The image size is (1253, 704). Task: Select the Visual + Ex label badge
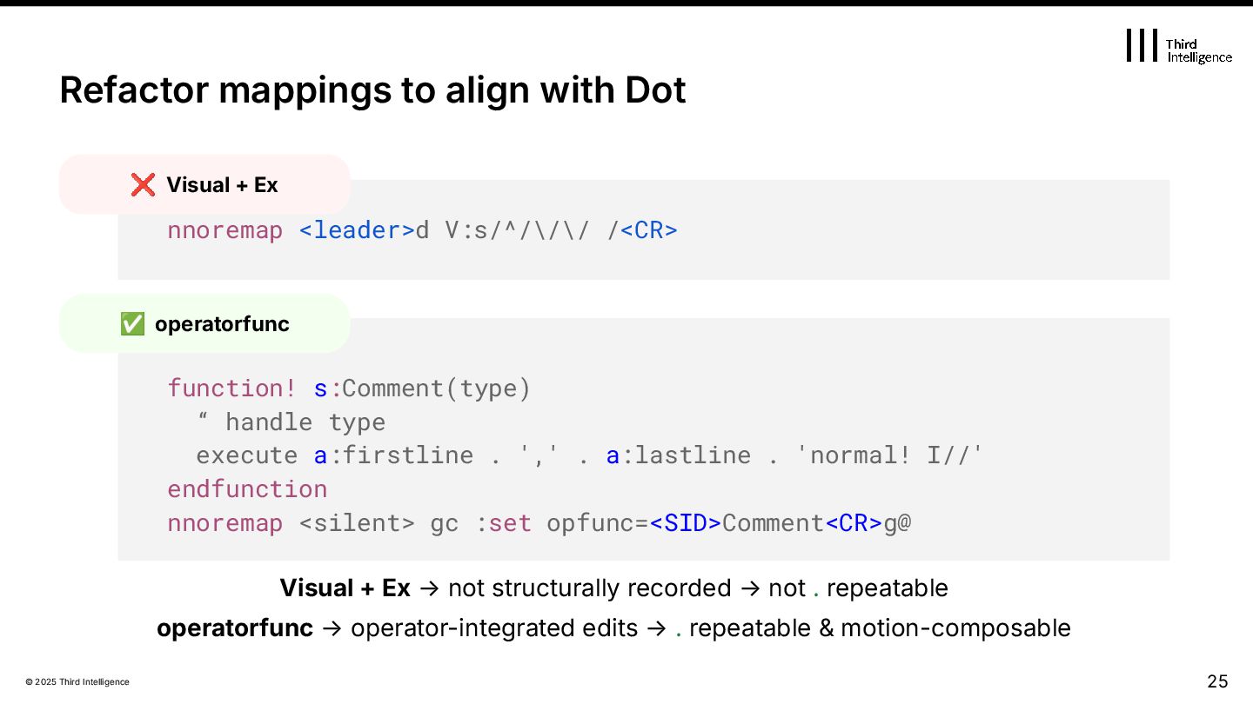(x=204, y=184)
